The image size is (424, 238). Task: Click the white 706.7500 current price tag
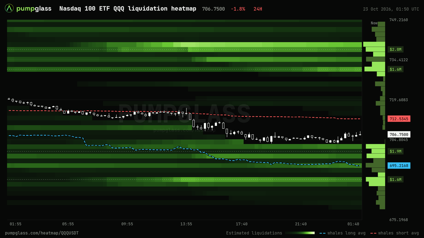[399, 134]
